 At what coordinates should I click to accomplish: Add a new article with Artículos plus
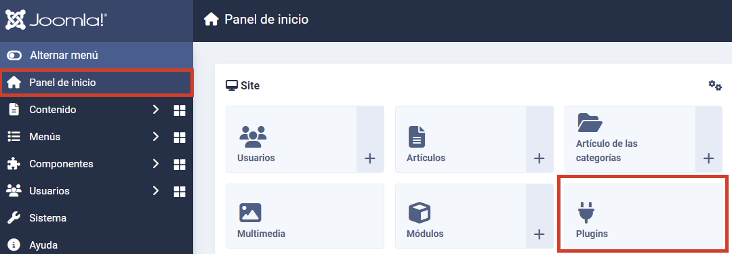click(x=540, y=158)
